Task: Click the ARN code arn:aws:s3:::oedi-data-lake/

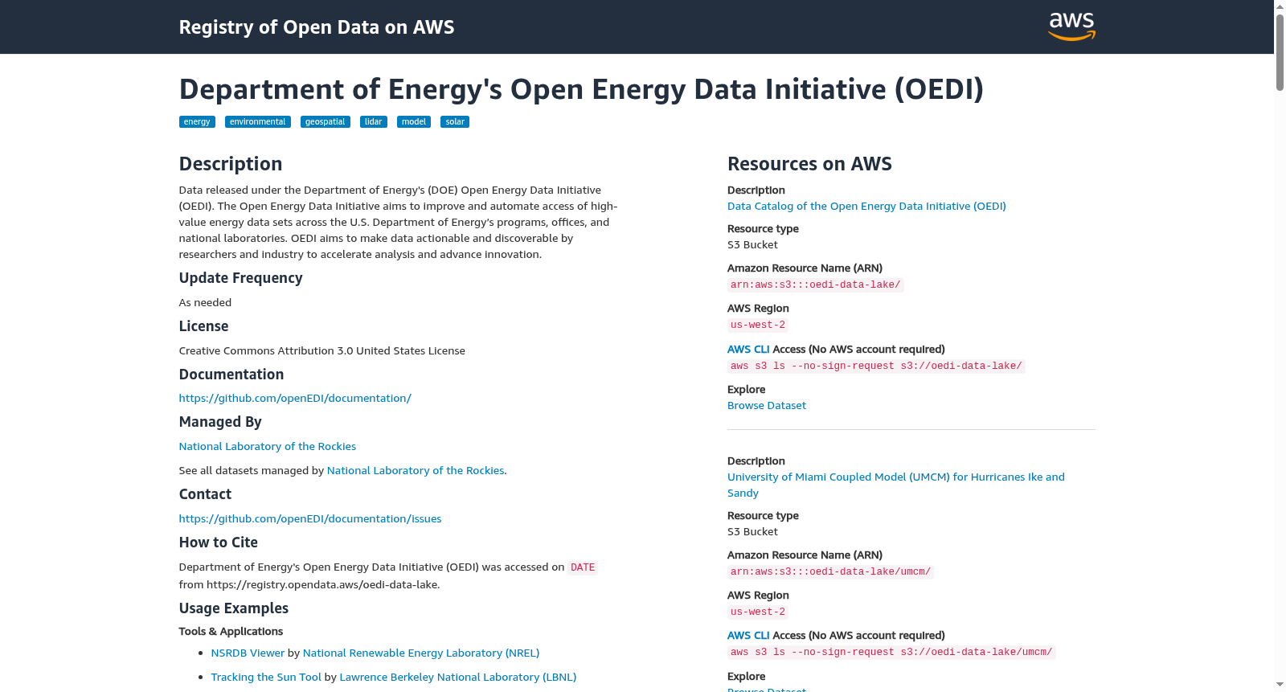Action: point(816,285)
